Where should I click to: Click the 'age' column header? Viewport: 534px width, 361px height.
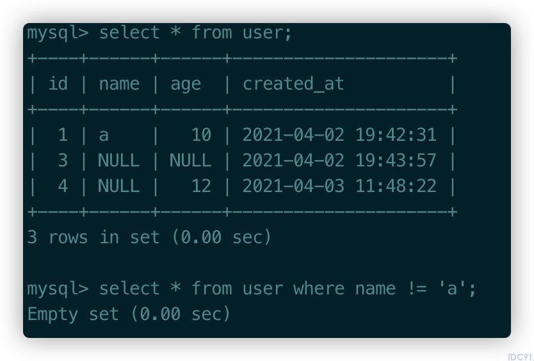pyautogui.click(x=186, y=85)
